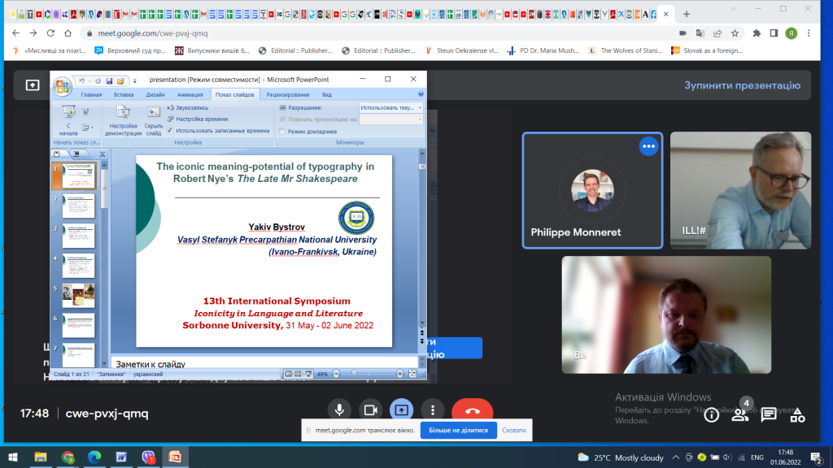Viewport: 833px width, 468px height.
Task: Open more options menu in Meet controls
Action: (x=433, y=410)
